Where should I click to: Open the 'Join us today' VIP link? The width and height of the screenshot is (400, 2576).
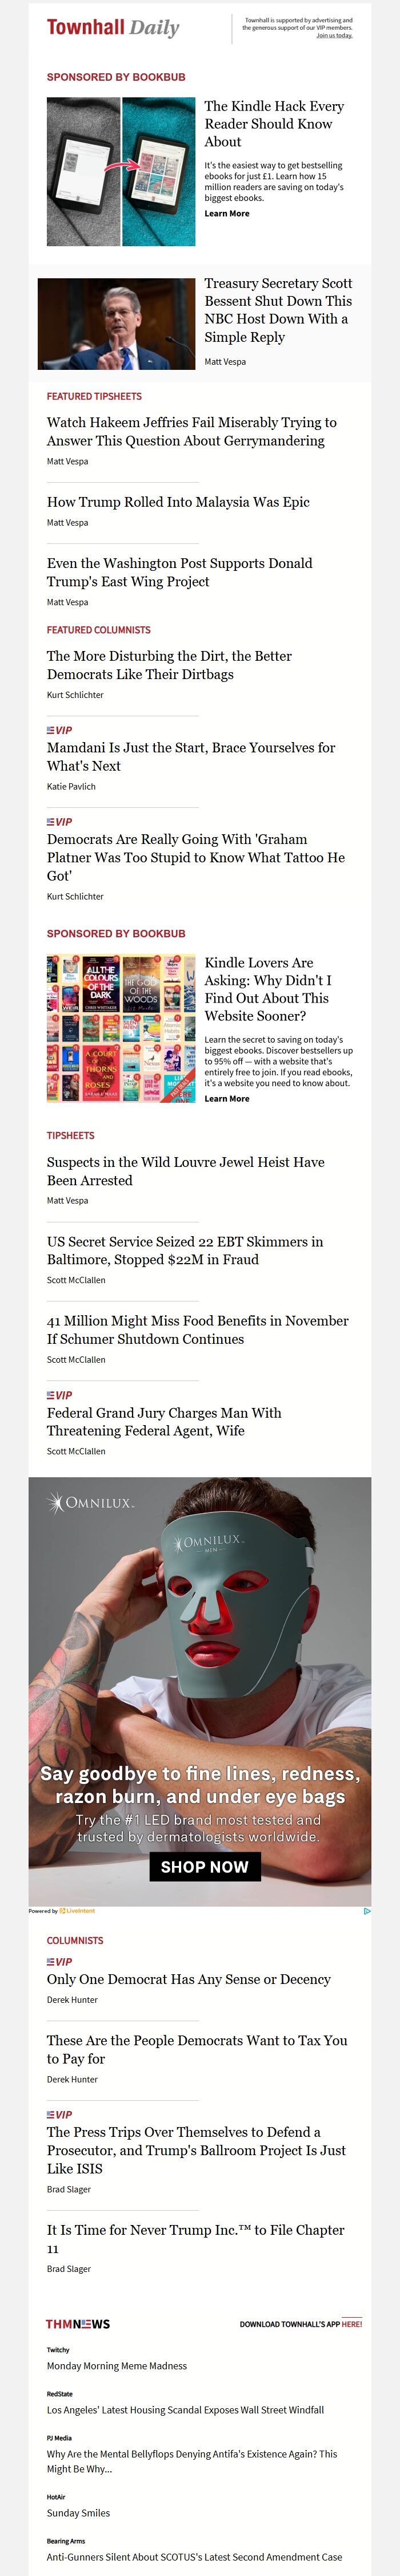coord(334,36)
